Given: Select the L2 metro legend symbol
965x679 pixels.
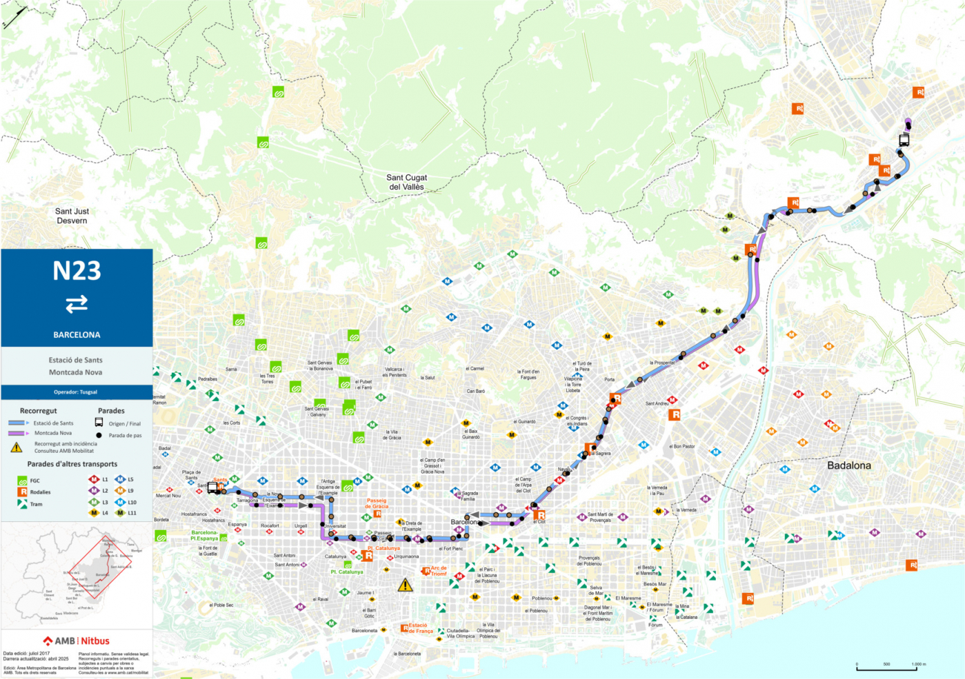Looking at the screenshot, I should click(x=94, y=490).
